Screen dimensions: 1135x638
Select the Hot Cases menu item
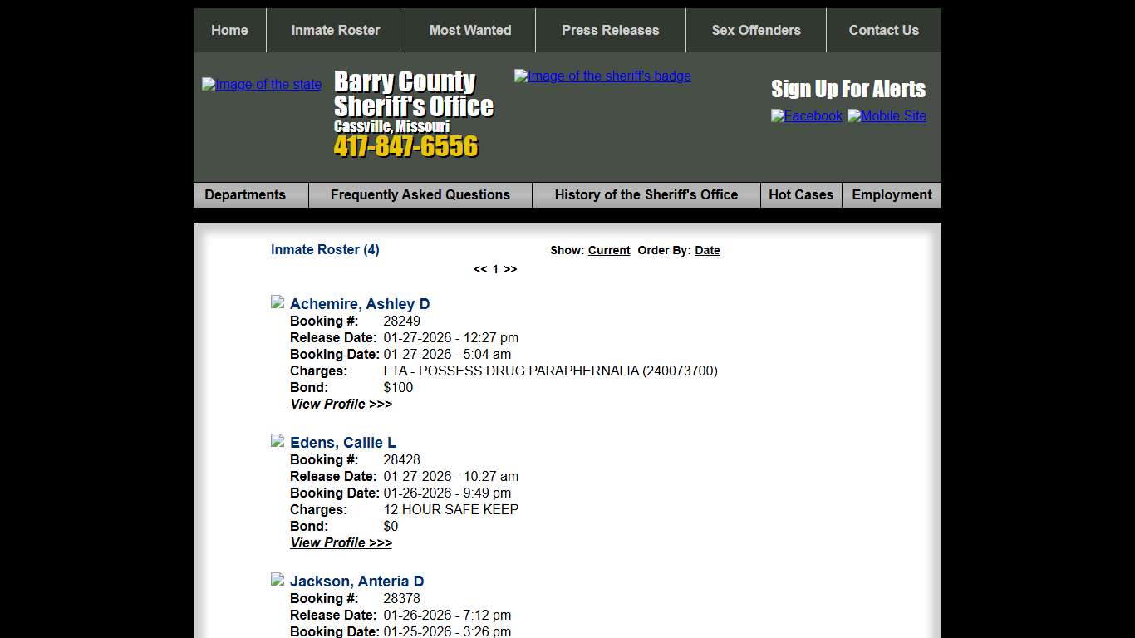[x=800, y=194]
